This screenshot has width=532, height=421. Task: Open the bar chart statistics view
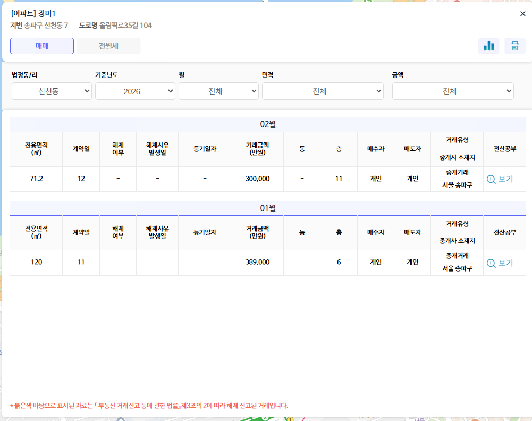point(488,46)
